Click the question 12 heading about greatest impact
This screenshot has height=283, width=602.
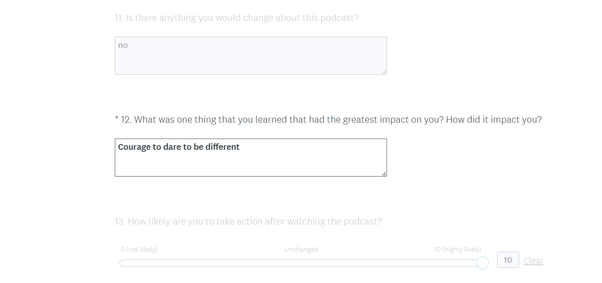coord(329,120)
